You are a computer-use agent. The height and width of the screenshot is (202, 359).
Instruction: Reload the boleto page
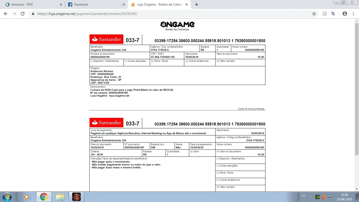23,14
